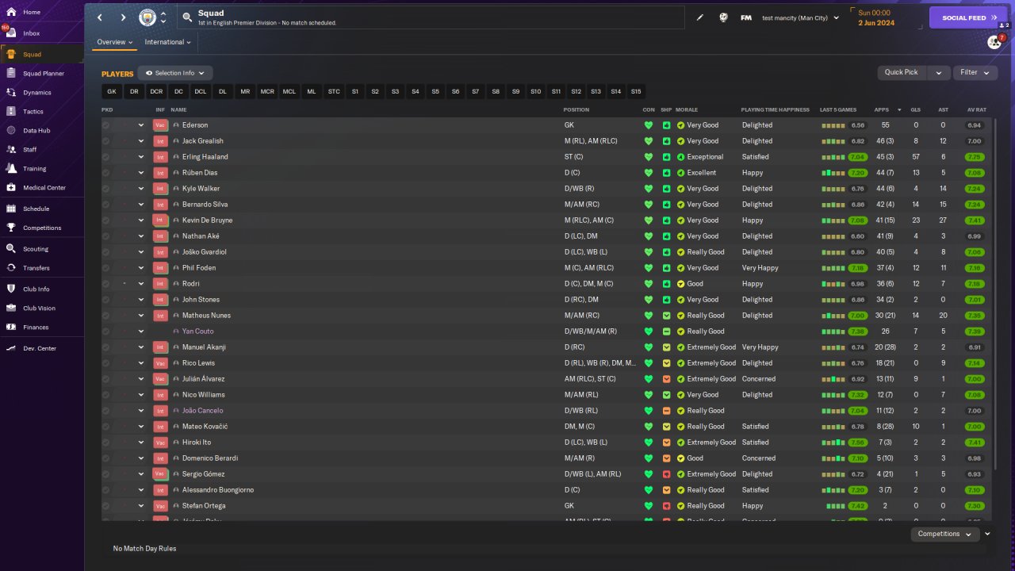Go back with the left navigation arrow

pos(100,17)
